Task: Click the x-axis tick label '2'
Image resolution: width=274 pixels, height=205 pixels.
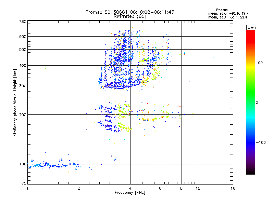Action: 79,188
